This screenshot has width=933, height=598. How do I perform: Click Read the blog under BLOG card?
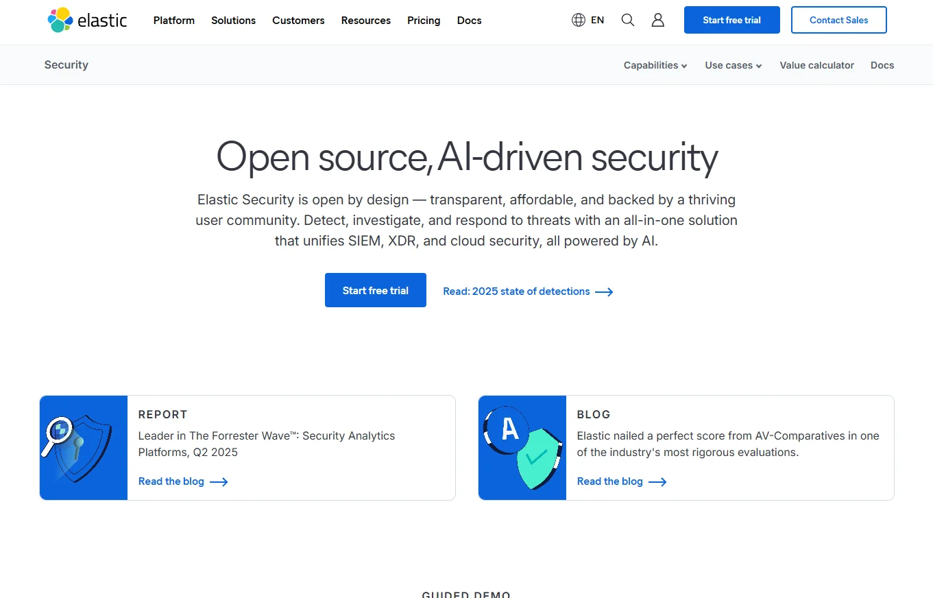point(622,481)
